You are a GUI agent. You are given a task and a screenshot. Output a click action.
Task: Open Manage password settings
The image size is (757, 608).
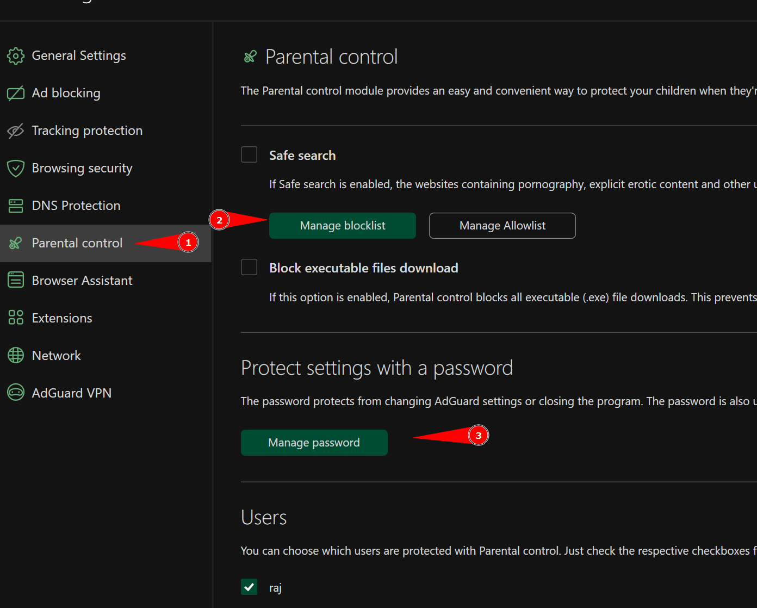(314, 442)
